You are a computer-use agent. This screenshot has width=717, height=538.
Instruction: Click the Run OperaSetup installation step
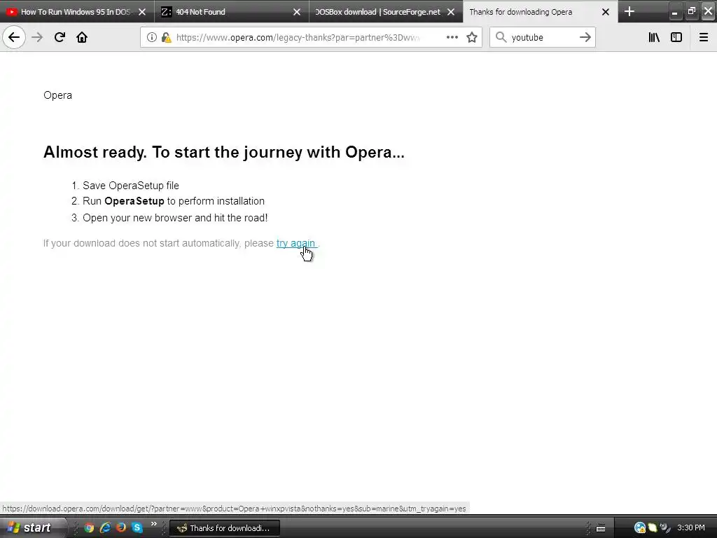[x=174, y=201]
